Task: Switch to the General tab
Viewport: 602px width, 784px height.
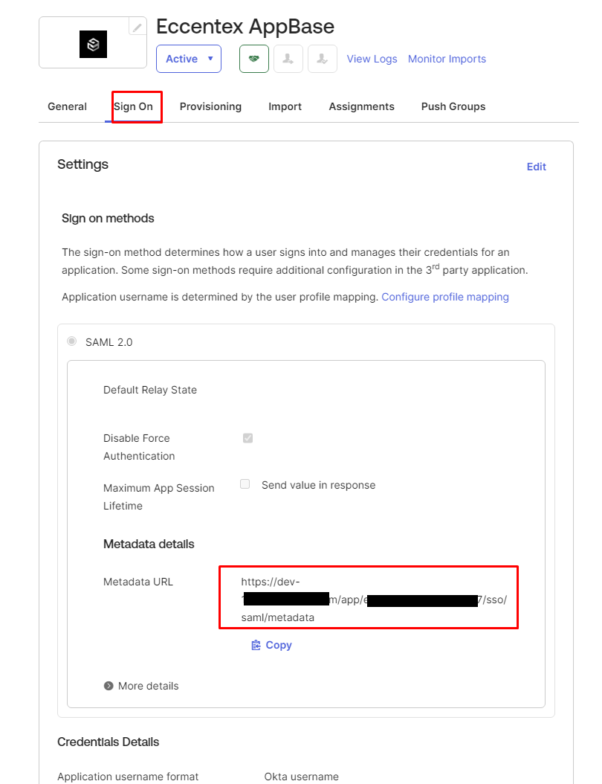Action: [x=67, y=106]
